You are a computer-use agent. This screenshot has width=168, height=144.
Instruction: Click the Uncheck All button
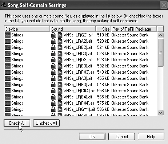(x=46, y=123)
